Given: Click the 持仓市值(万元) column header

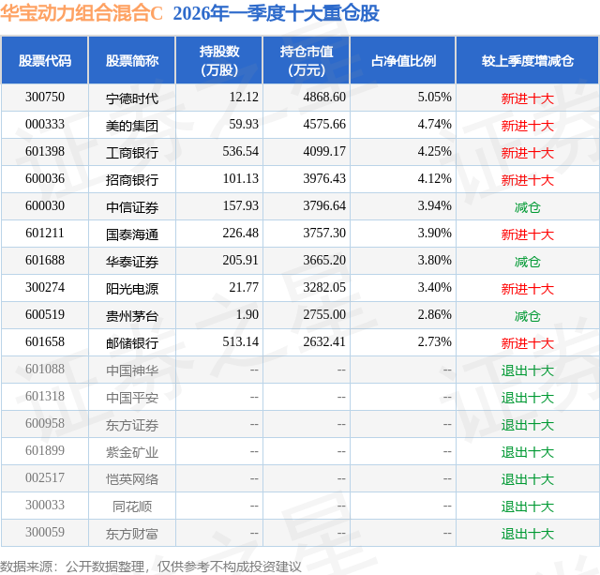Looking at the screenshot, I should (x=307, y=60).
